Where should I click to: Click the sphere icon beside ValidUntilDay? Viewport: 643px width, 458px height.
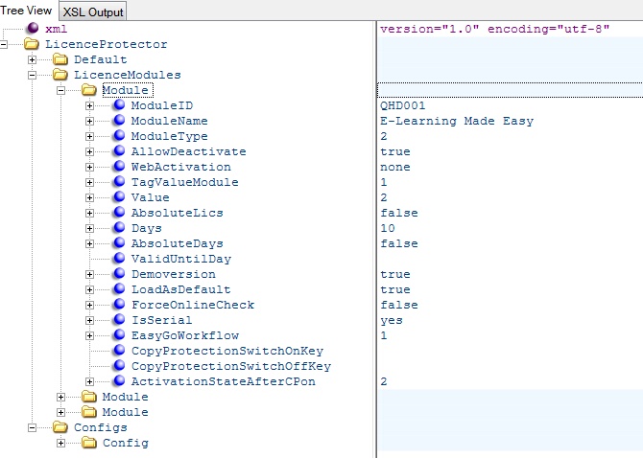click(119, 259)
